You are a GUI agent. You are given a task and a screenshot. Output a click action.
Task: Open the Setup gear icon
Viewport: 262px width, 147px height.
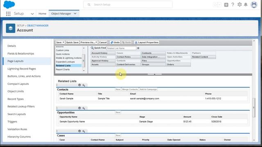(239, 4)
